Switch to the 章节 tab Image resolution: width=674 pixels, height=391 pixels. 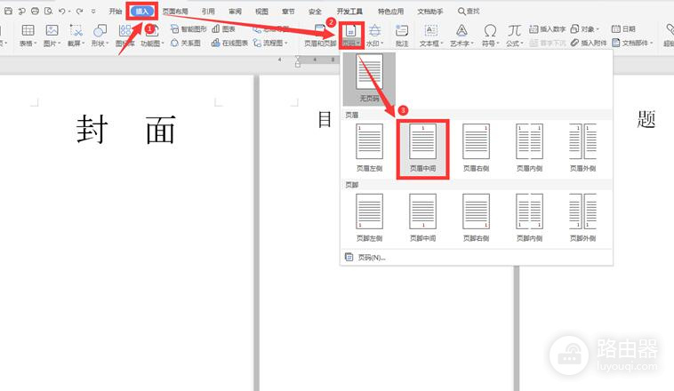[288, 12]
